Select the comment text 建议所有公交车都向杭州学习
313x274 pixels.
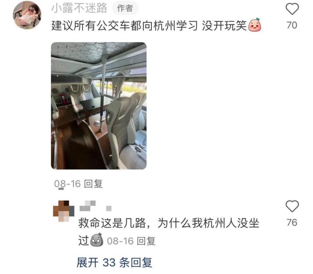click(x=124, y=26)
